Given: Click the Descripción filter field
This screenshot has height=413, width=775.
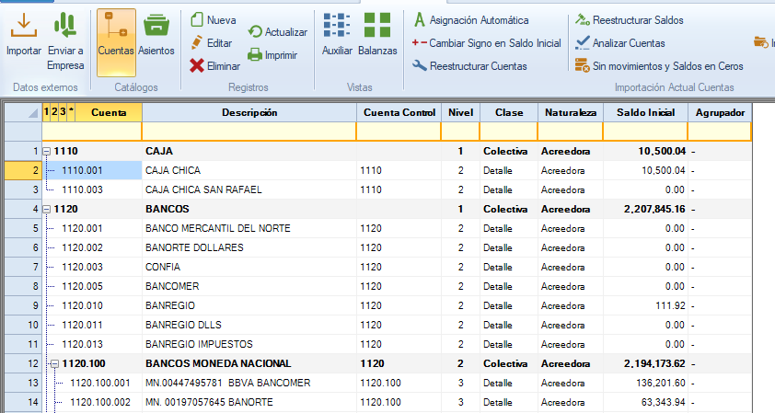Looking at the screenshot, I should (x=249, y=132).
